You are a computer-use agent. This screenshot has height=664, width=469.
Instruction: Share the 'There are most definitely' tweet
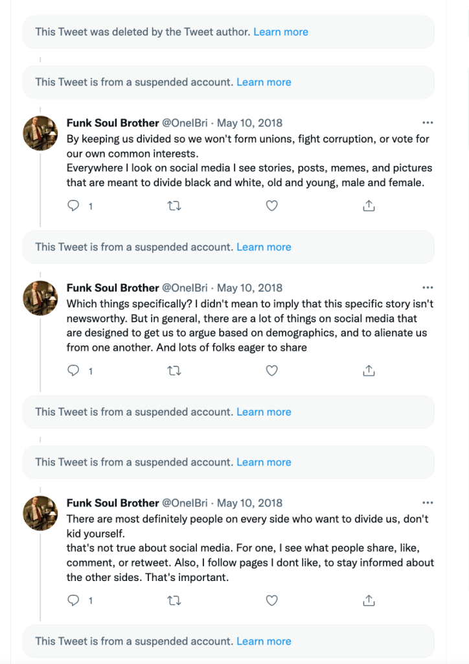(x=369, y=600)
